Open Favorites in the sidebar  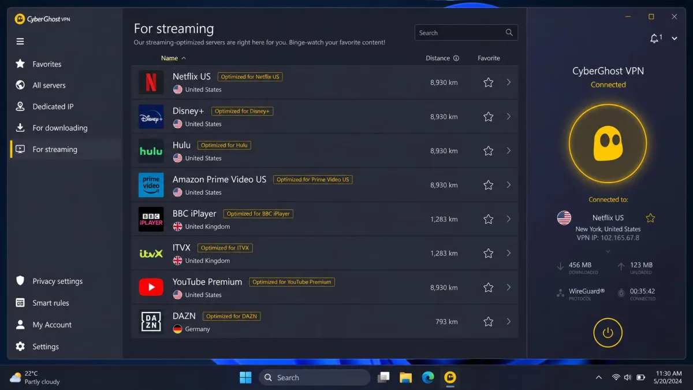tap(65, 64)
